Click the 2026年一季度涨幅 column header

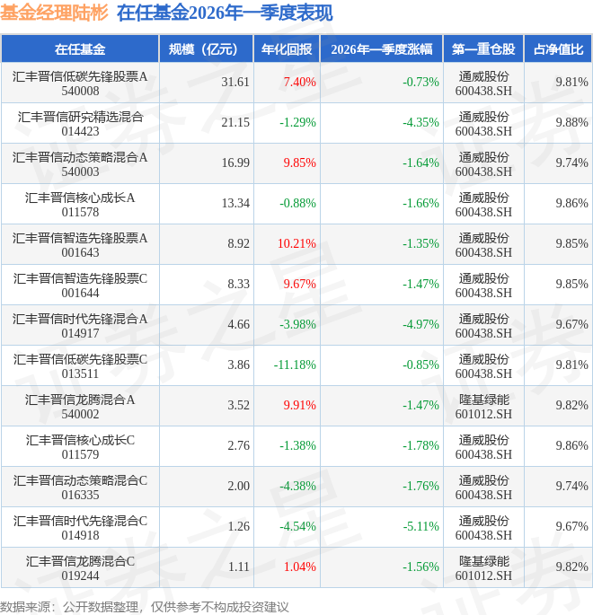click(382, 49)
